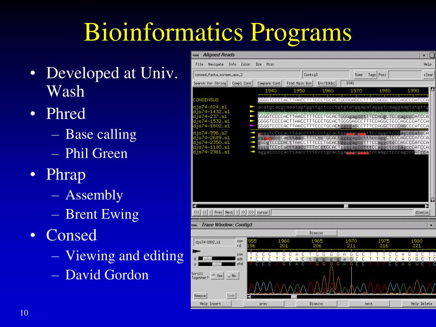Click the left arrow of Aligned Reads horizontal scrollbar
Image resolution: width=436 pixels, height=327 pixels.
[x=195, y=206]
